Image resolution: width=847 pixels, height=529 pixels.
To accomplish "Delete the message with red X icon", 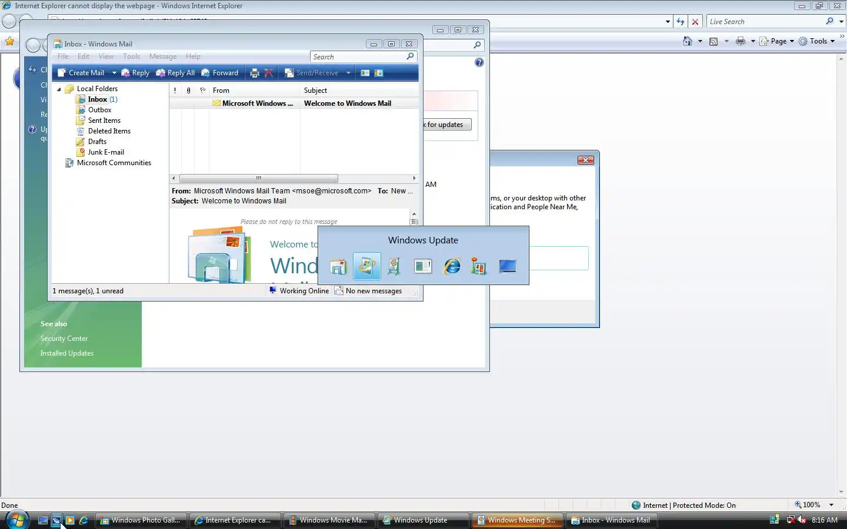I will pos(269,73).
